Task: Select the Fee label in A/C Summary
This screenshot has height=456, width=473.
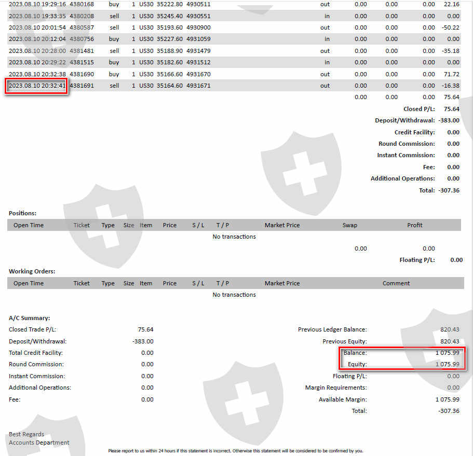Action: pos(15,399)
